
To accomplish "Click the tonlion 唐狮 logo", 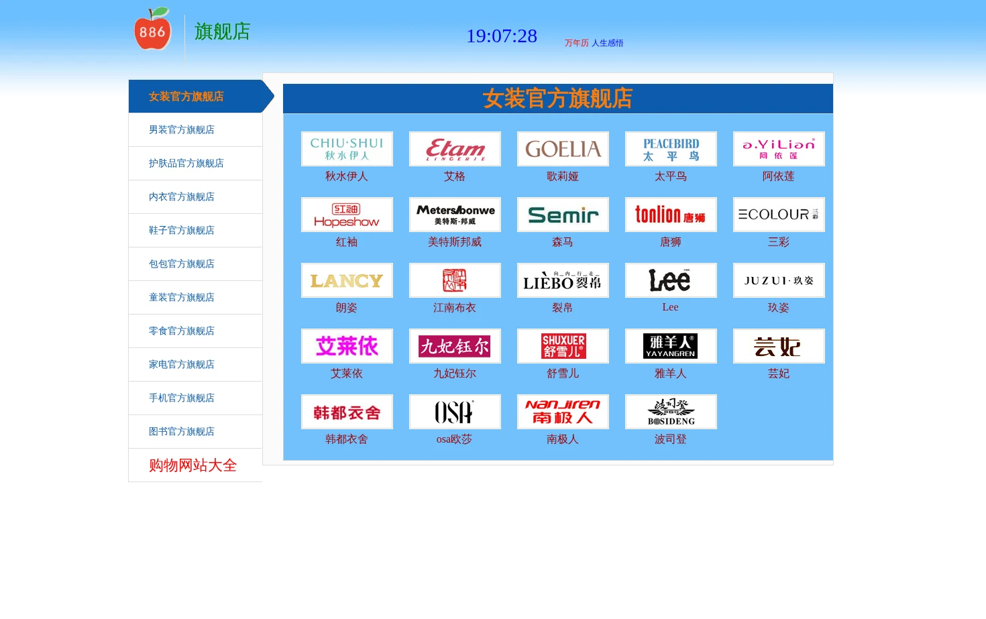I will tap(671, 215).
